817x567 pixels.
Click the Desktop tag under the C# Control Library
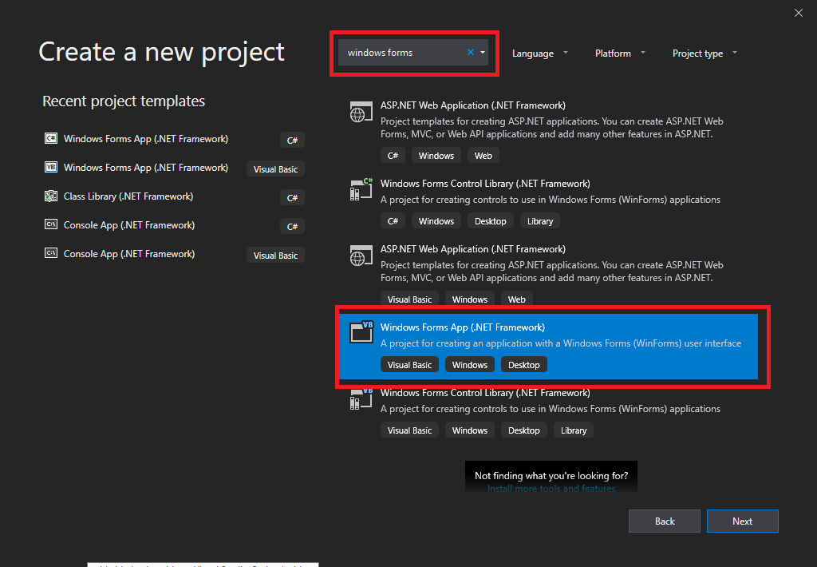(x=491, y=221)
